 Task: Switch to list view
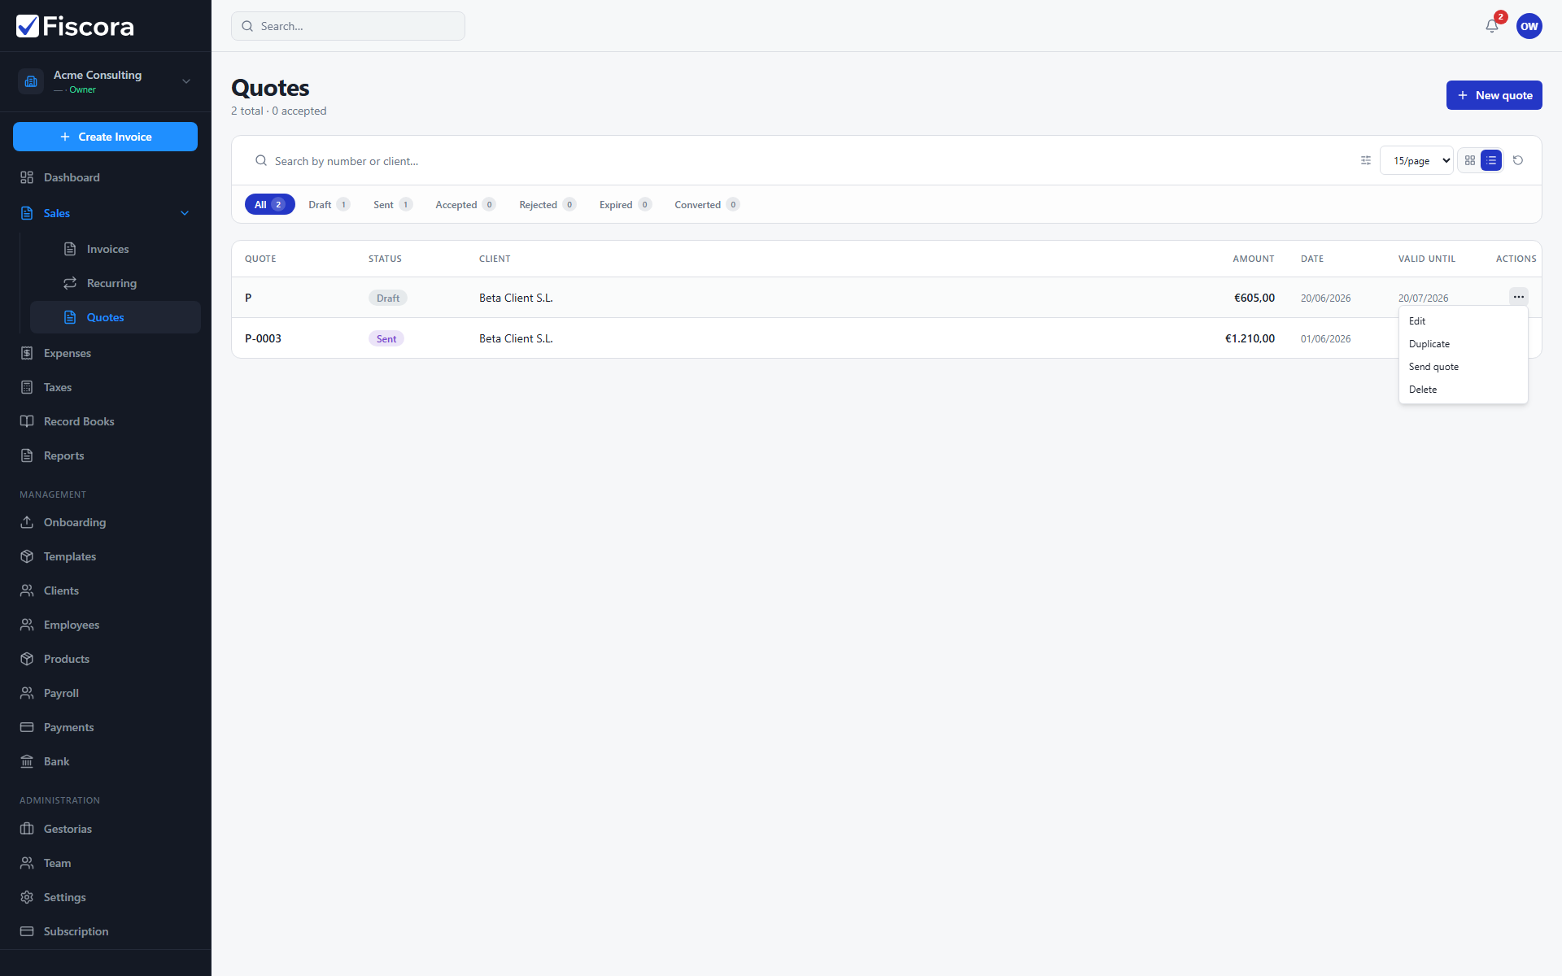point(1491,160)
